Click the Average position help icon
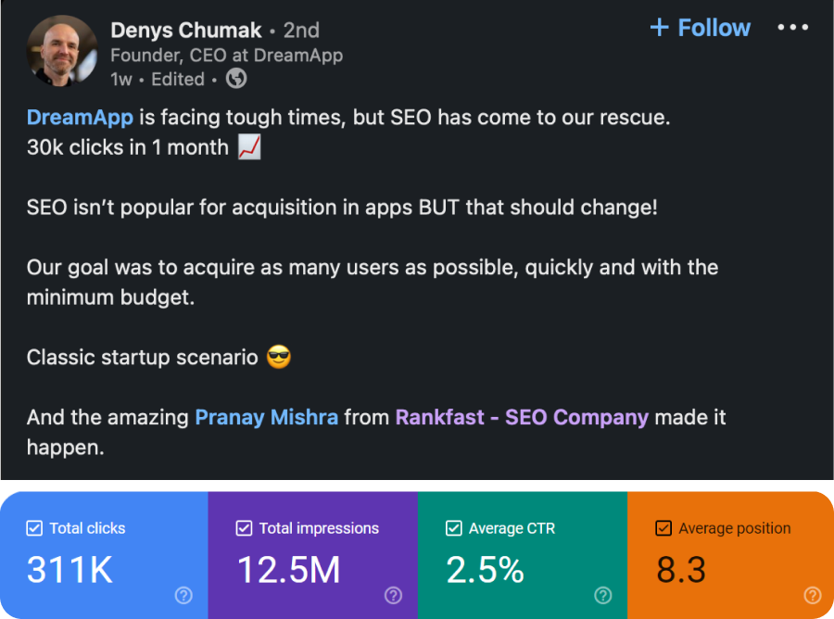 tap(812, 595)
